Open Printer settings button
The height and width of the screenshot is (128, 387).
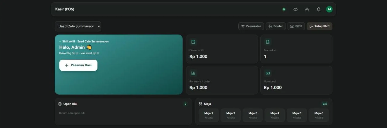(276, 26)
